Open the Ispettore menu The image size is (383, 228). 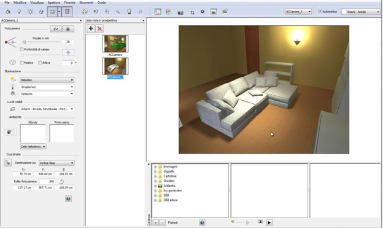point(54,2)
